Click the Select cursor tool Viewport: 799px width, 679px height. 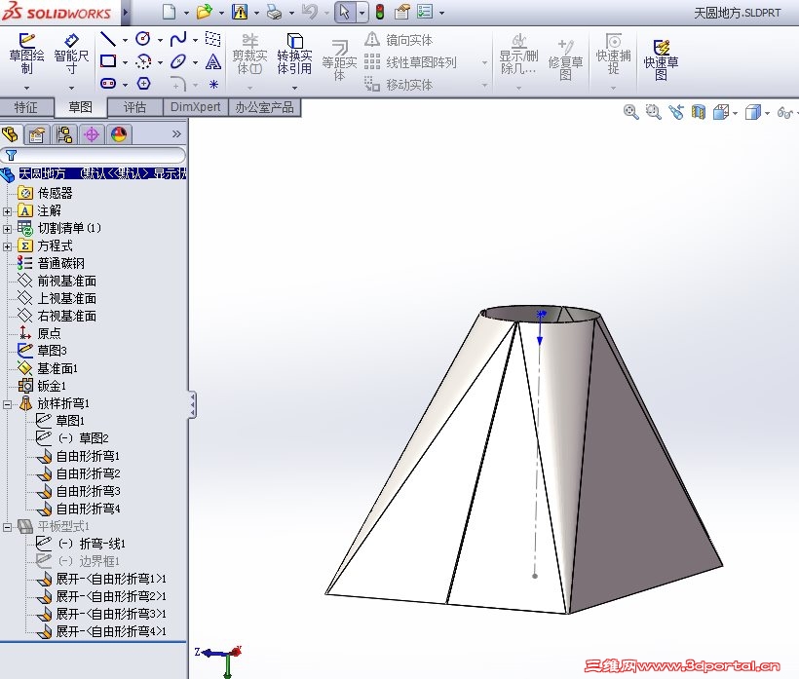click(x=345, y=12)
